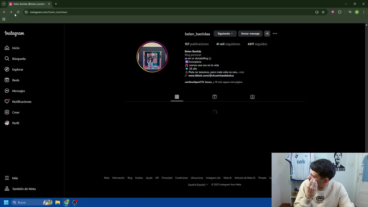Click Instagram Lite footer link
This screenshot has height=207, width=368.
tap(213, 178)
